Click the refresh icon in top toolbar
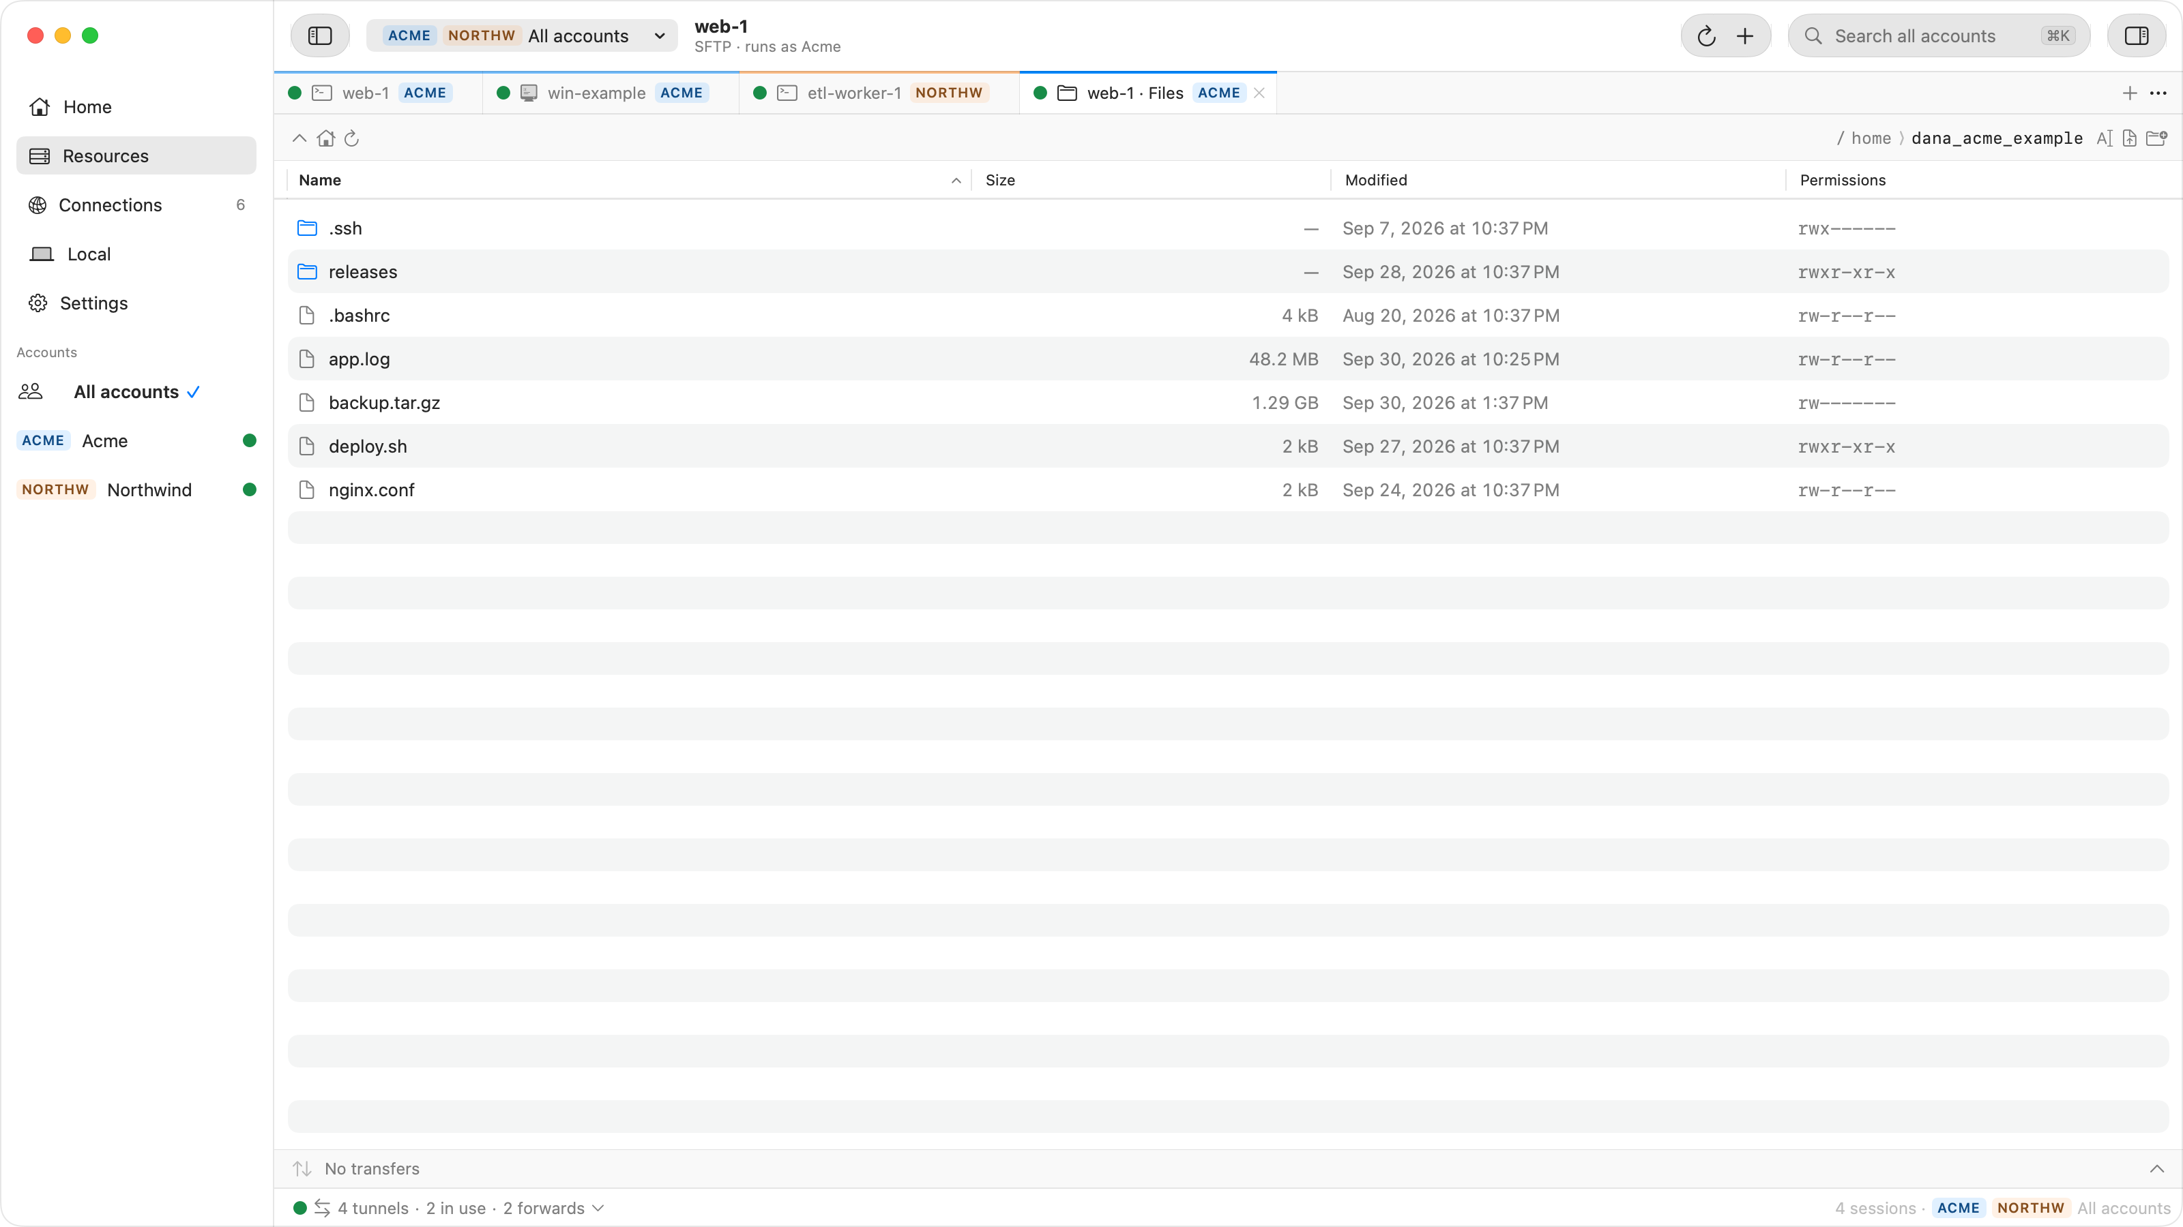The image size is (2183, 1227). 1706,35
